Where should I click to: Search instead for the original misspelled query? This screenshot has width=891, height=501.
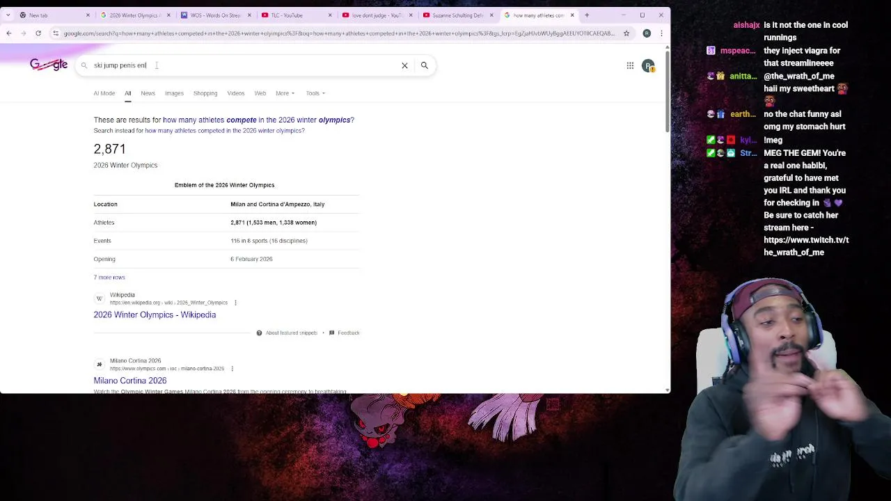point(225,131)
